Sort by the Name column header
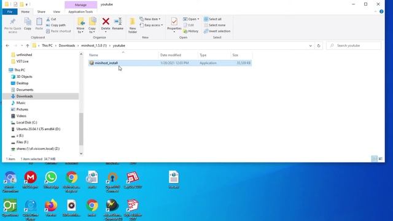Viewport: 393px width, 221px height. (x=123, y=55)
